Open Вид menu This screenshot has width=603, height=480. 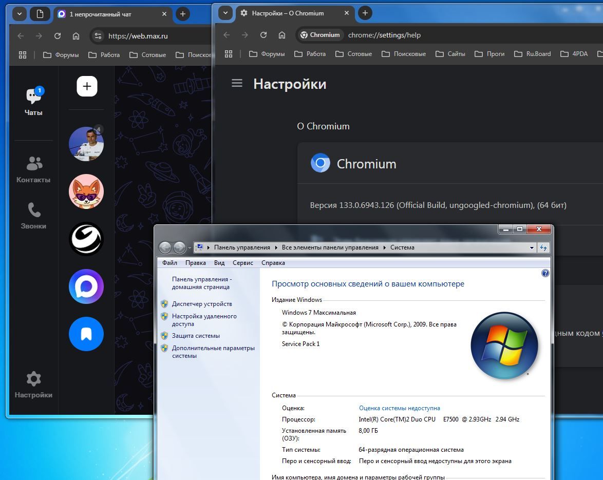[x=219, y=263]
